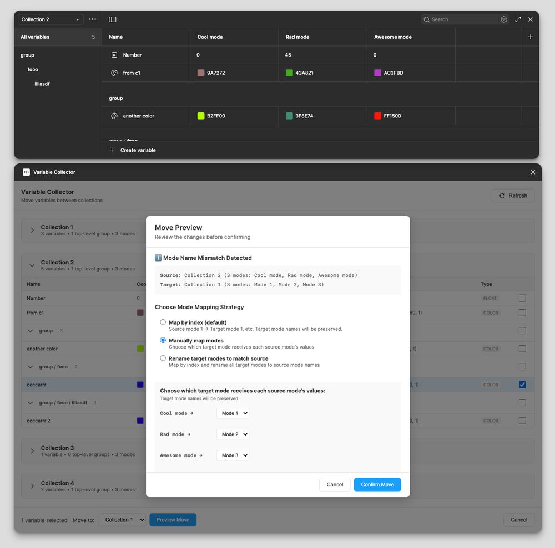Screen dimensions: 555x548
Task: Click the Number variable type icon
Action: coord(114,55)
